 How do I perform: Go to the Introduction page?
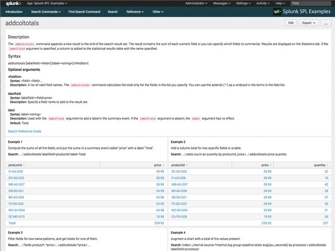pos(14,12)
